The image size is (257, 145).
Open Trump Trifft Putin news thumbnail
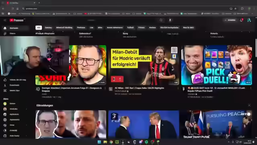[216, 124]
